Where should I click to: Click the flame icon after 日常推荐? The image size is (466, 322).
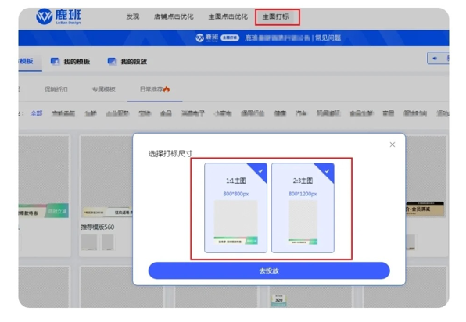[167, 89]
